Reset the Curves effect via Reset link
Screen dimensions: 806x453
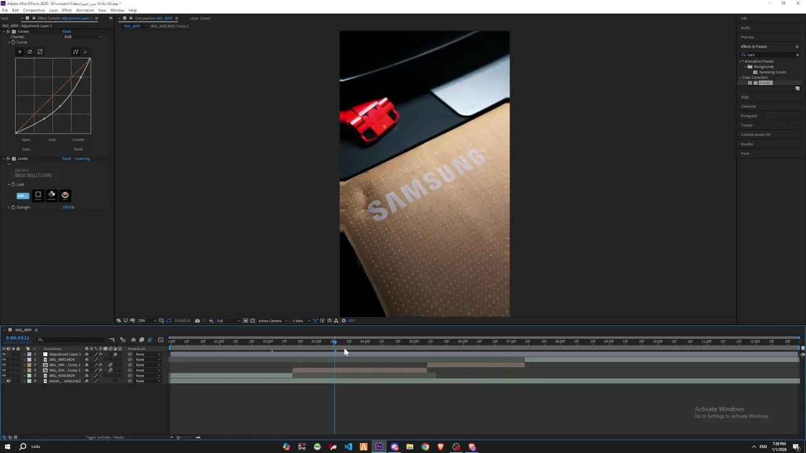tap(66, 31)
